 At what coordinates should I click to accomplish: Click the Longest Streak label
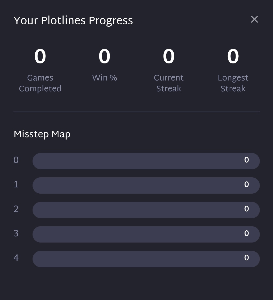[x=233, y=83]
